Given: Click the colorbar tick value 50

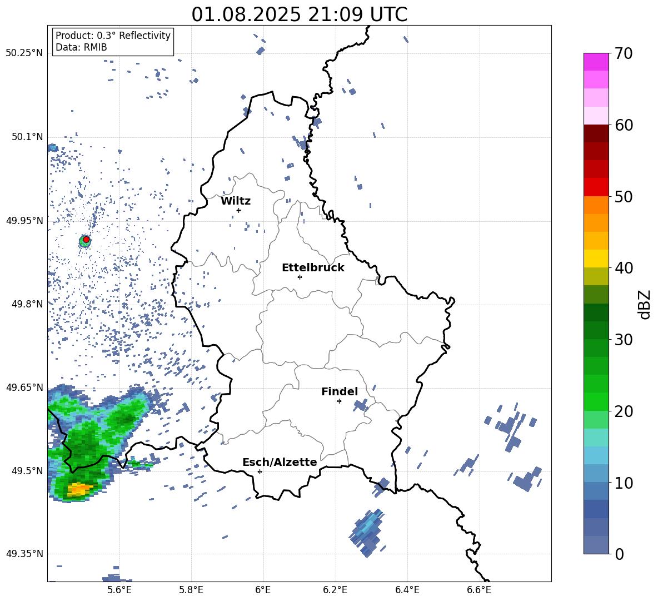Looking at the screenshot, I should click(624, 197).
